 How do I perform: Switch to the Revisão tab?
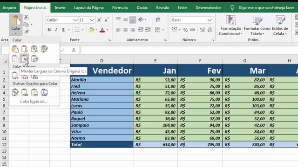click(163, 8)
